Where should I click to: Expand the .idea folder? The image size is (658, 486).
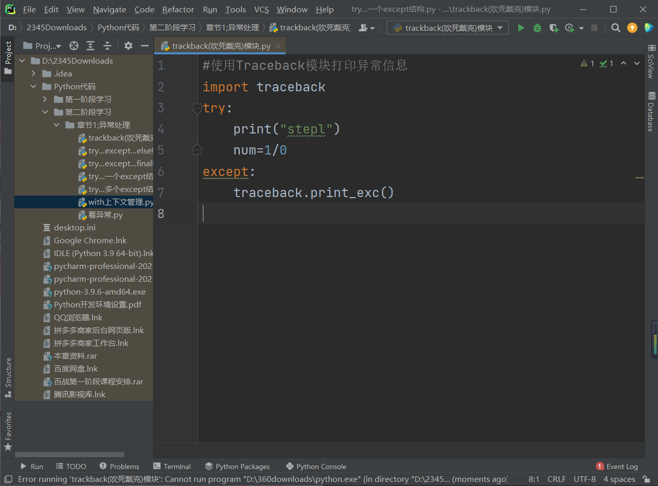point(34,73)
